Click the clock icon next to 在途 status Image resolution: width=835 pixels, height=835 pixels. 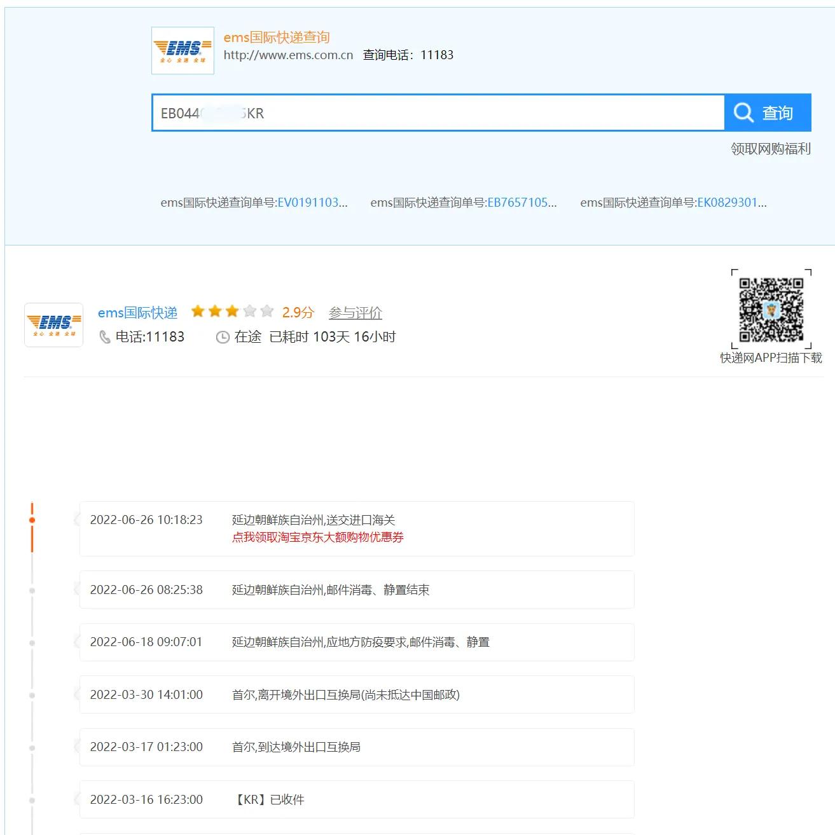[x=222, y=337]
